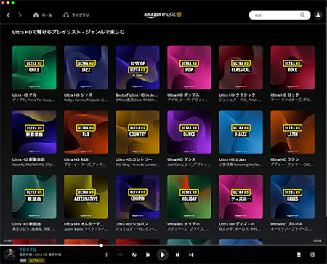Click the playback progress slider knob
327x264 pixels.
101,246
